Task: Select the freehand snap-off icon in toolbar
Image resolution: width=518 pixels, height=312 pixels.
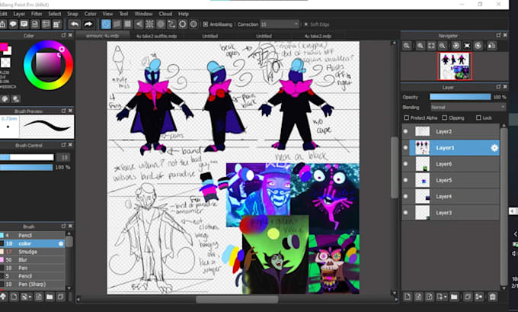Action: (106, 24)
